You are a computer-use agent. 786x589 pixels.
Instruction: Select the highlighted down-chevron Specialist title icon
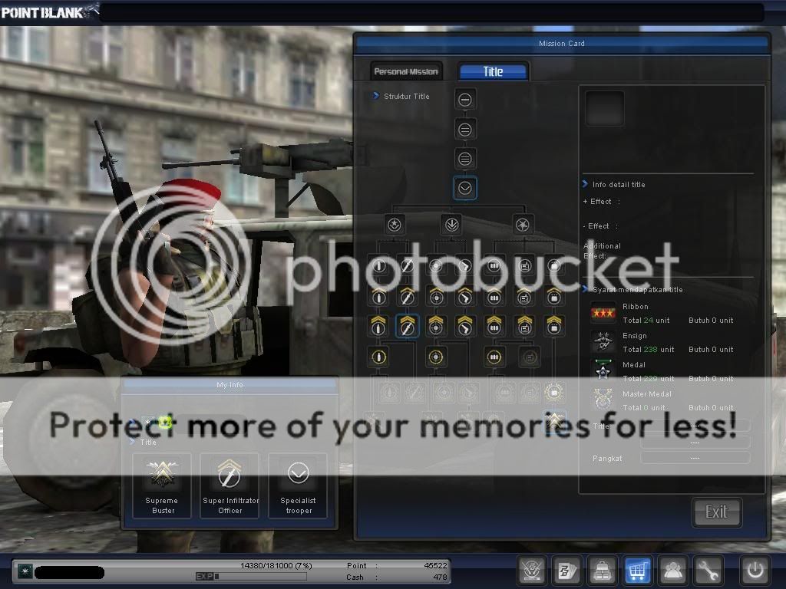[464, 189]
